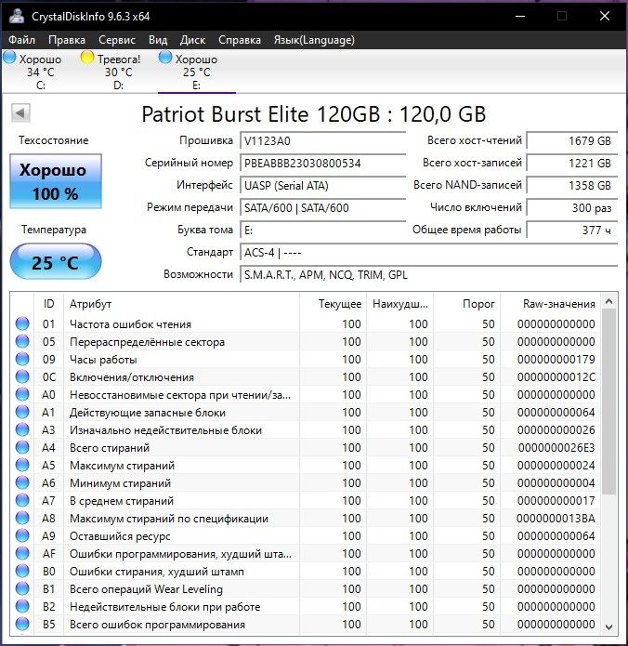This screenshot has height=646, width=628.
Task: Click blue status orb for drive E:
Action: (x=165, y=58)
